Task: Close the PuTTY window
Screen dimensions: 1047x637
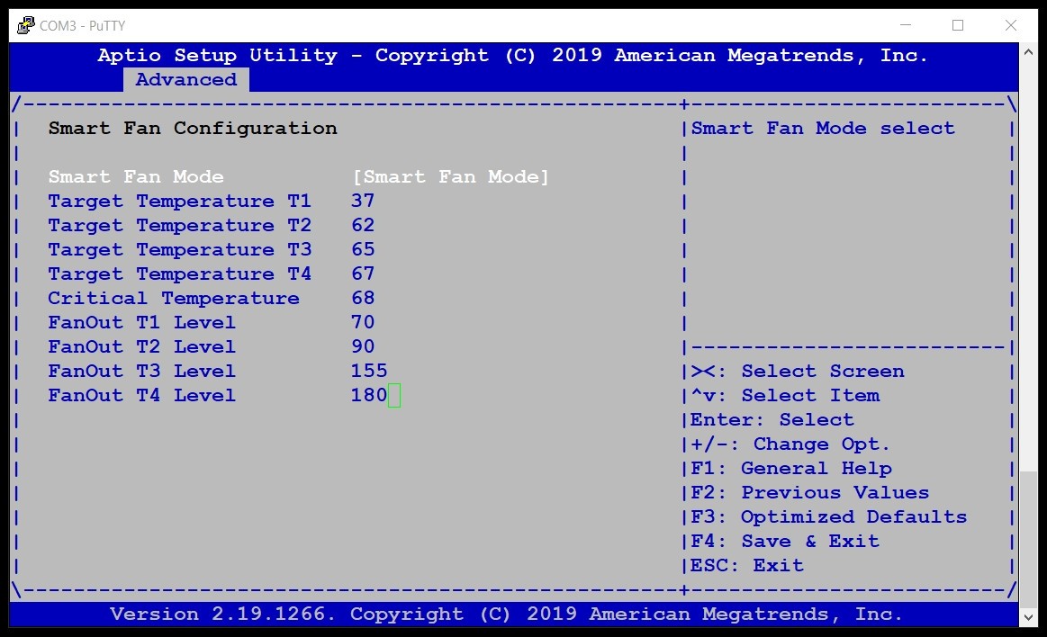Action: coord(1010,25)
